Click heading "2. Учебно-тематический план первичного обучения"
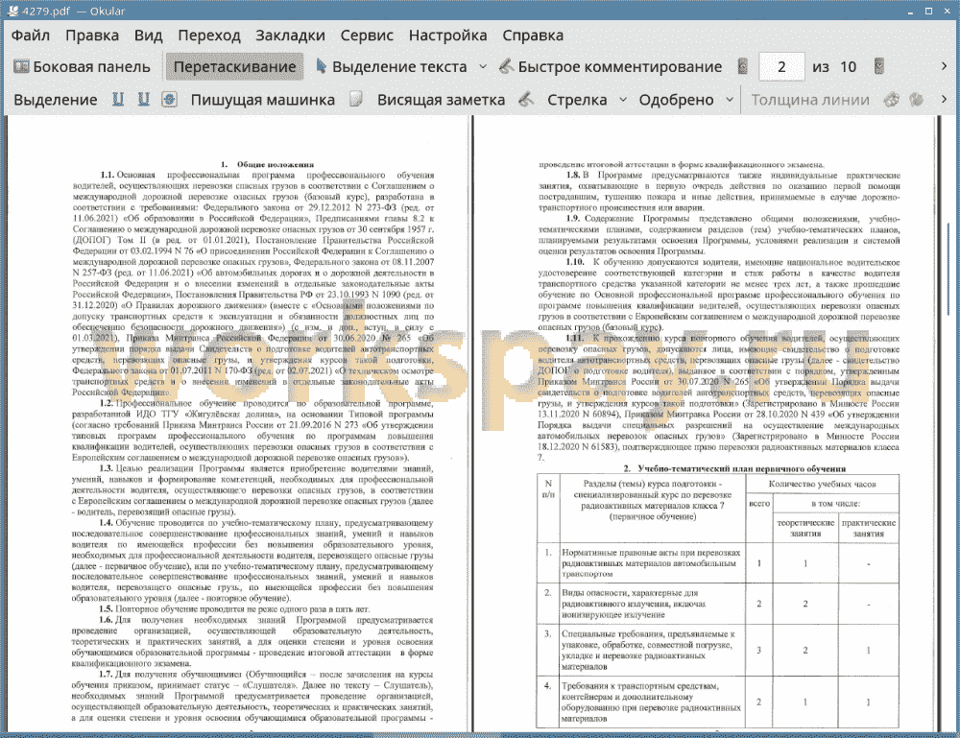 734,468
